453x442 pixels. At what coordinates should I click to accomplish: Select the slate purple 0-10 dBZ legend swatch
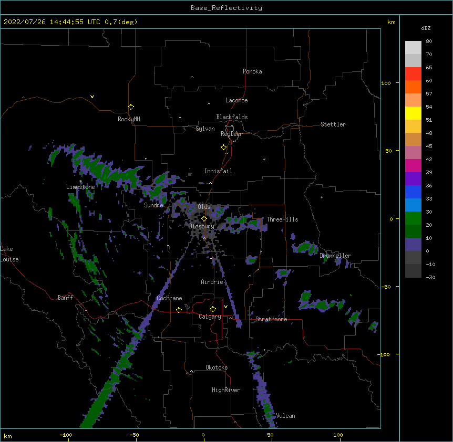(413, 245)
